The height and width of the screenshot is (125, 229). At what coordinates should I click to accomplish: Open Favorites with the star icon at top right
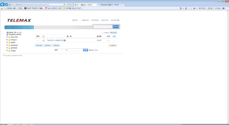[x=224, y=5]
